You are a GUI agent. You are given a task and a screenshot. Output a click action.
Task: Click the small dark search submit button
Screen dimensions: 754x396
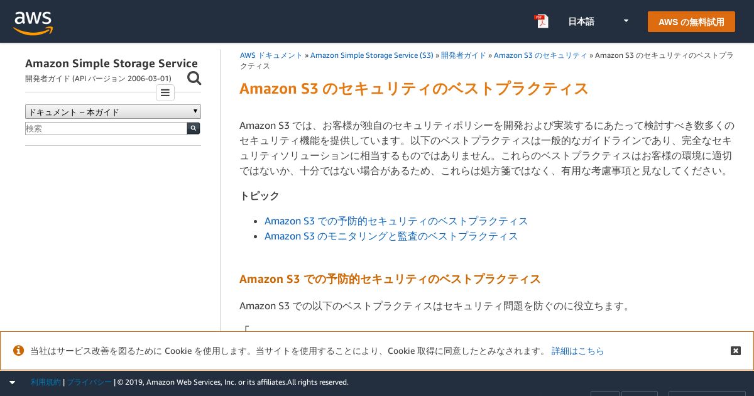194,128
